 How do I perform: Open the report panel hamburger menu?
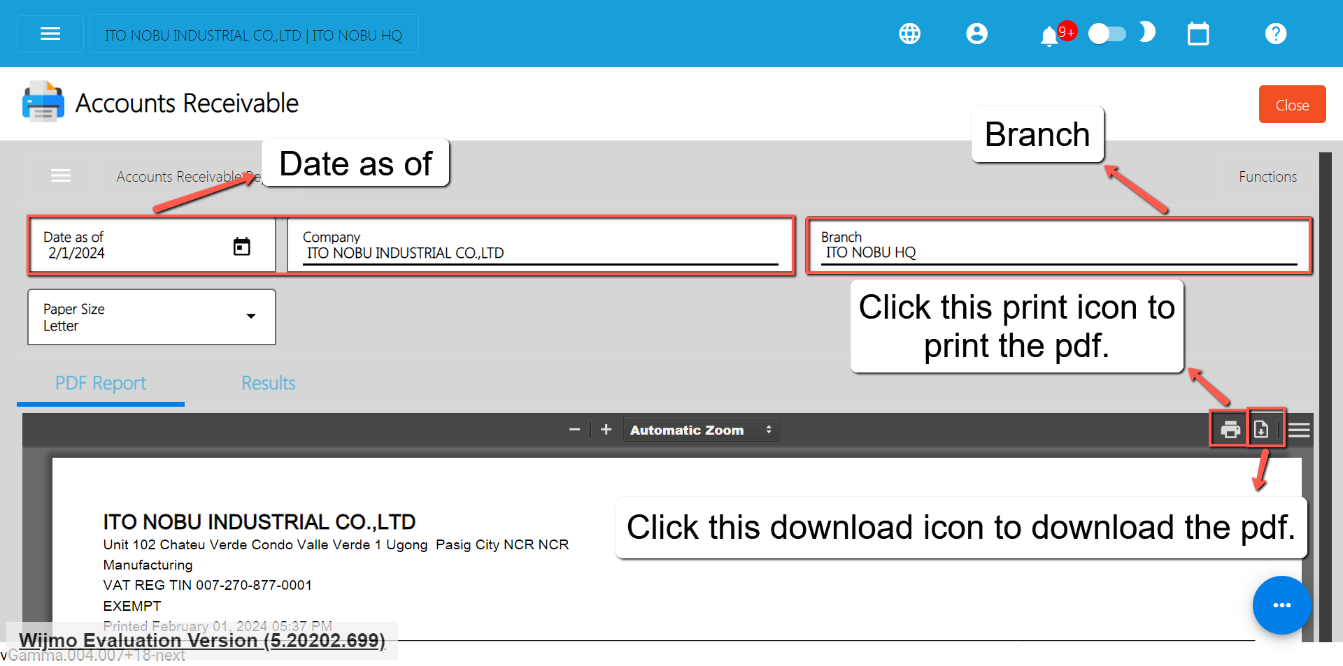[61, 176]
